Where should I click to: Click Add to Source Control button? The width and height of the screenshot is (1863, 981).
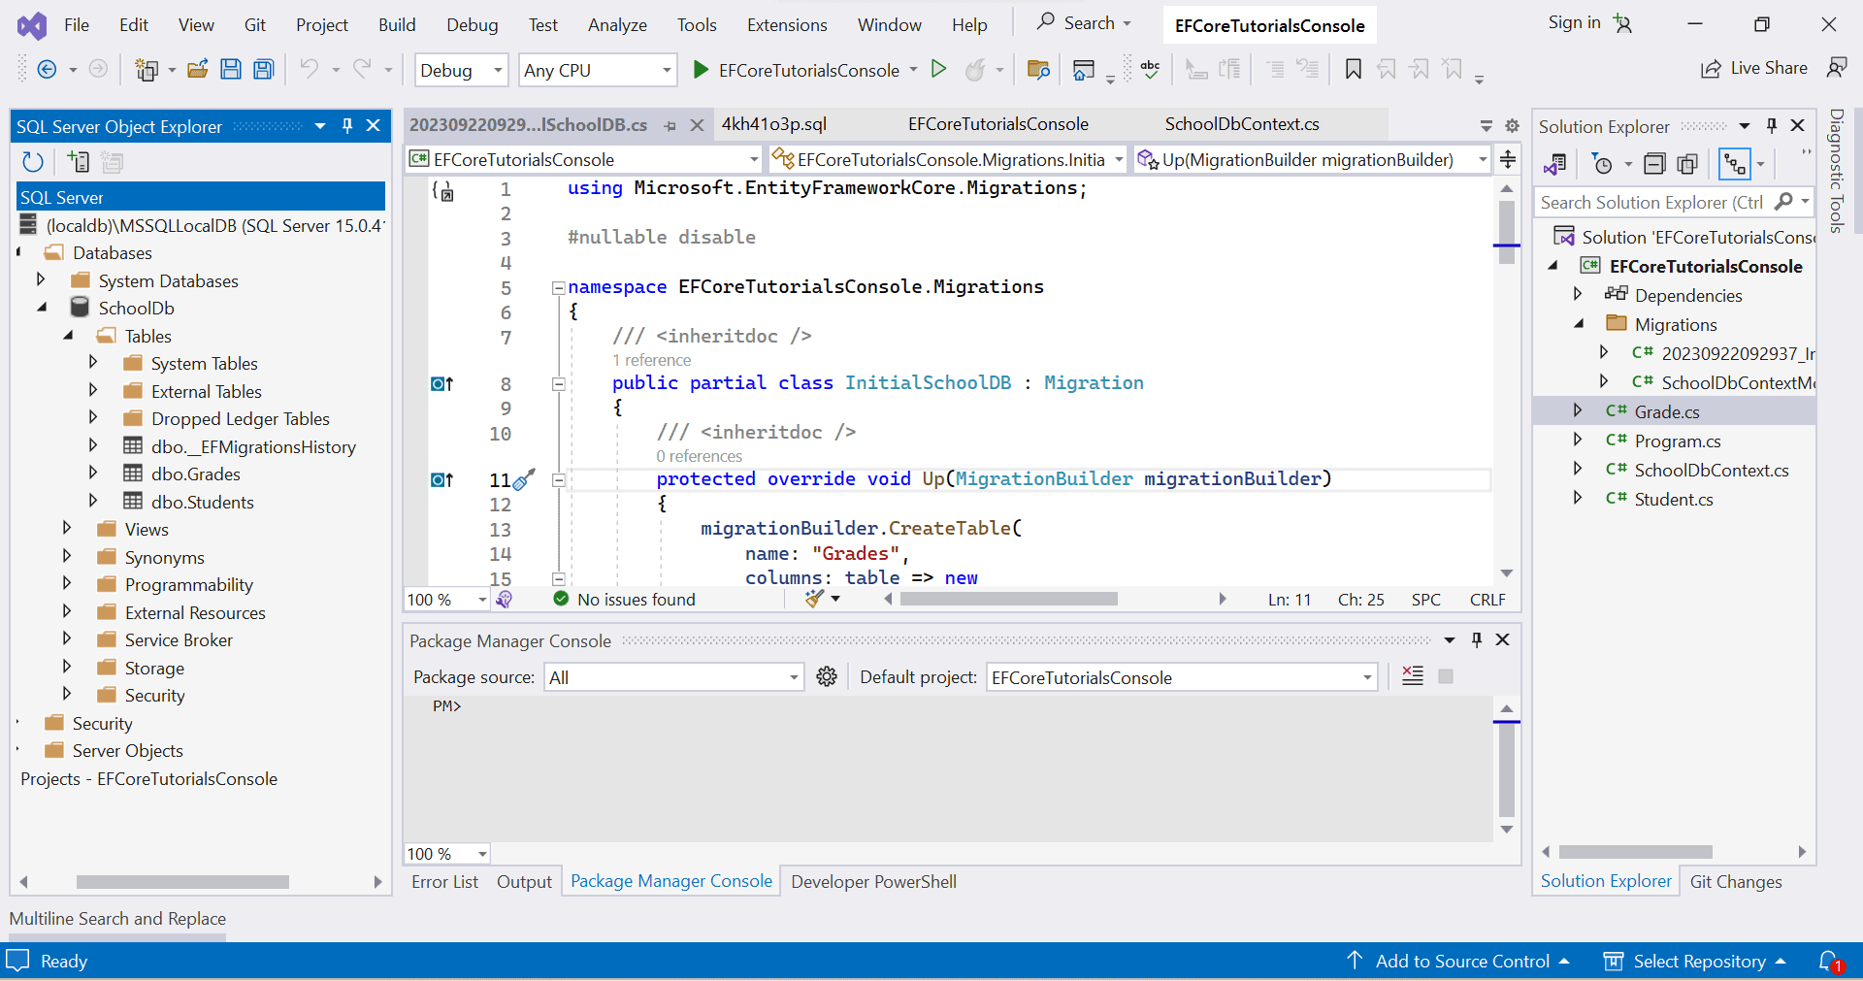click(1461, 961)
